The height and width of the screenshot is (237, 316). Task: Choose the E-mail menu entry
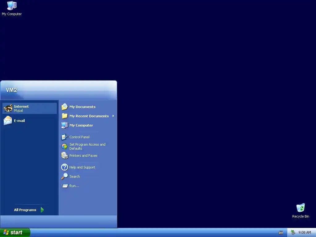pyautogui.click(x=30, y=121)
